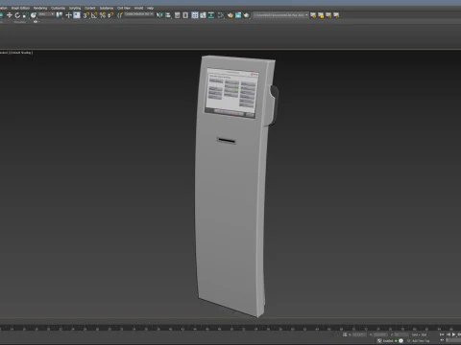The width and height of the screenshot is (461, 345).
Task: Toggle absolute/offset transform mode icon
Action: (345, 334)
